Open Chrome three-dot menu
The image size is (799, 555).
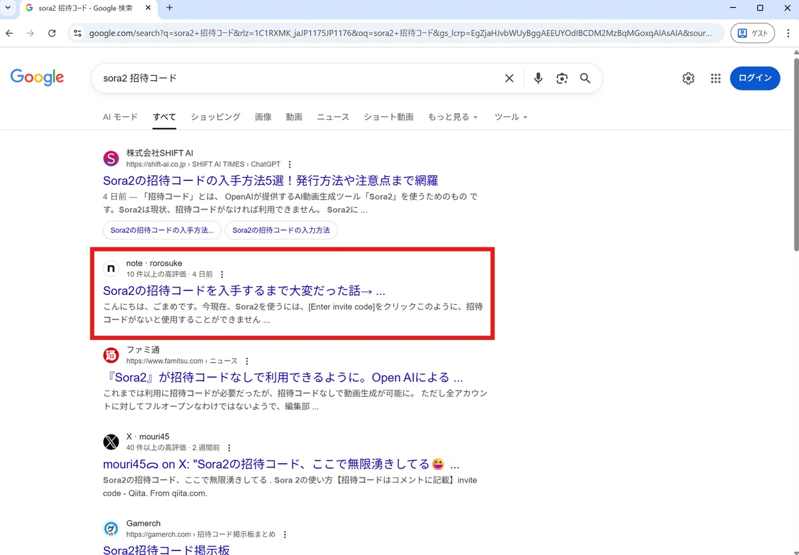pyautogui.click(x=788, y=33)
